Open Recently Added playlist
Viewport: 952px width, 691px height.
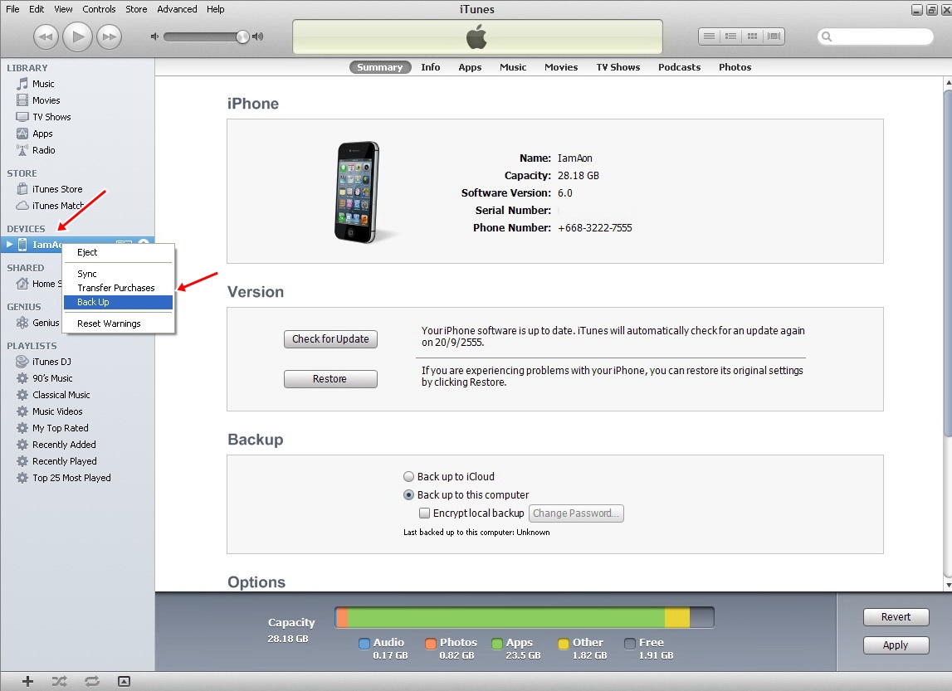pos(65,445)
